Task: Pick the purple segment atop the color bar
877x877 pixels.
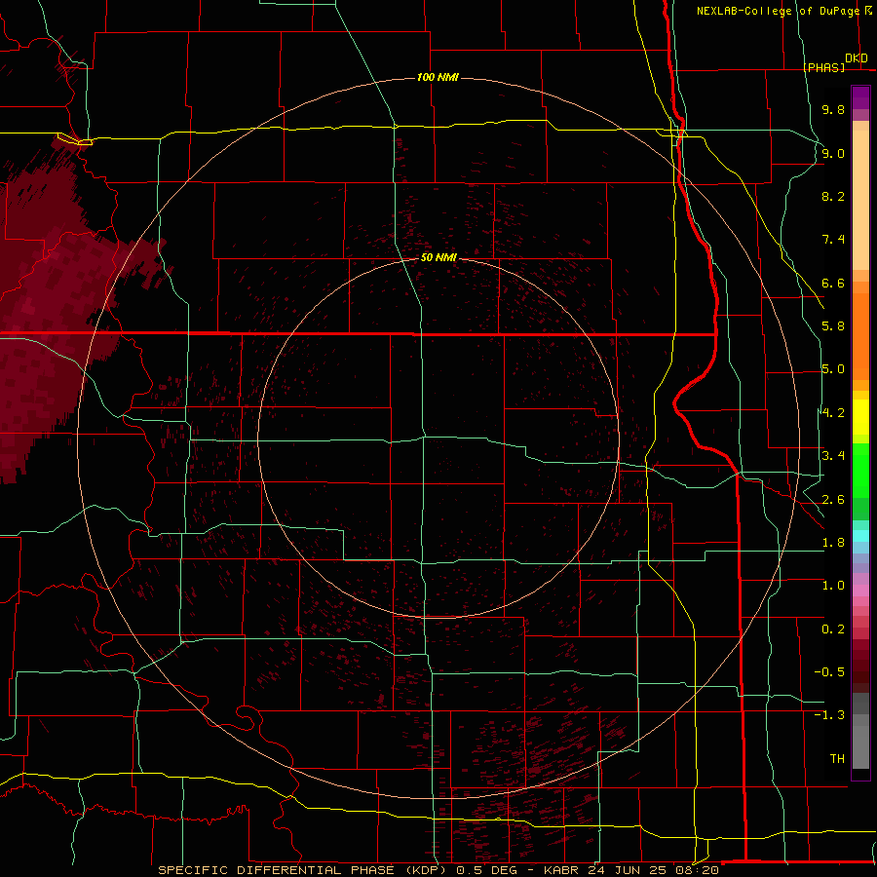Action: click(860, 97)
